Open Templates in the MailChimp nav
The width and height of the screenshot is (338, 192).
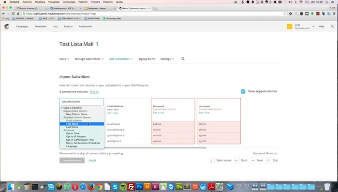pos(41,26)
